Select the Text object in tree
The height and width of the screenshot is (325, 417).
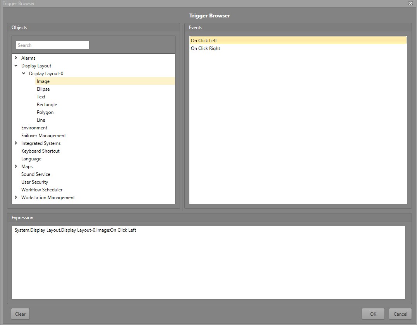tap(41, 97)
